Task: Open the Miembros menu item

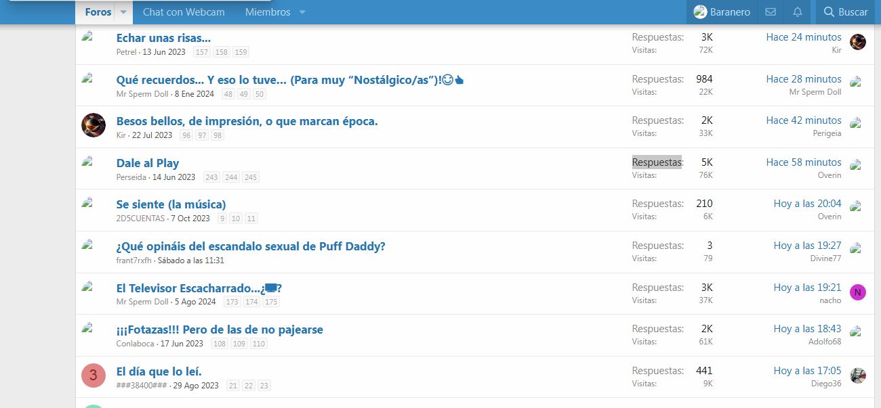Action: pyautogui.click(x=268, y=12)
